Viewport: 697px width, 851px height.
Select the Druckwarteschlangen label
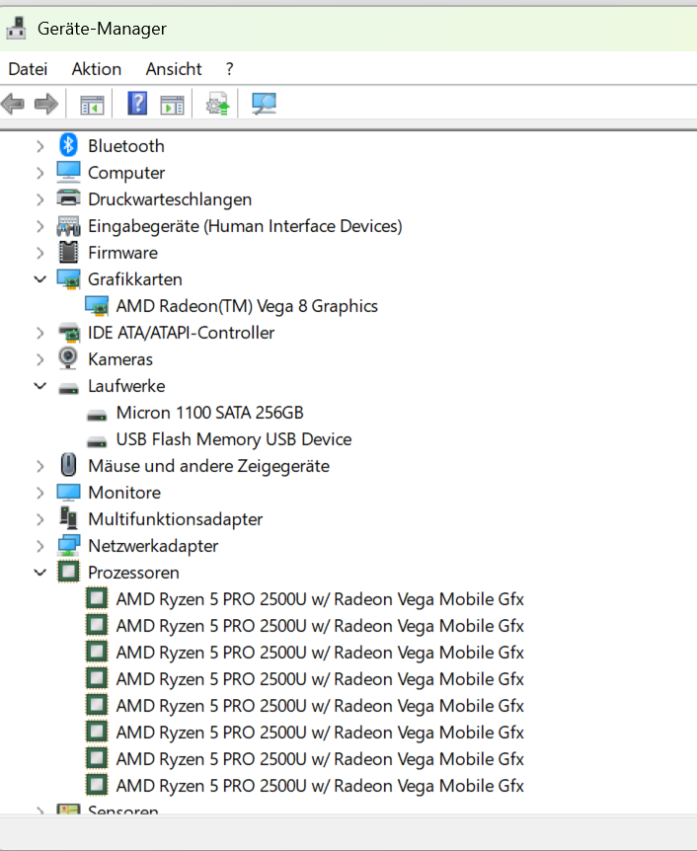point(170,199)
